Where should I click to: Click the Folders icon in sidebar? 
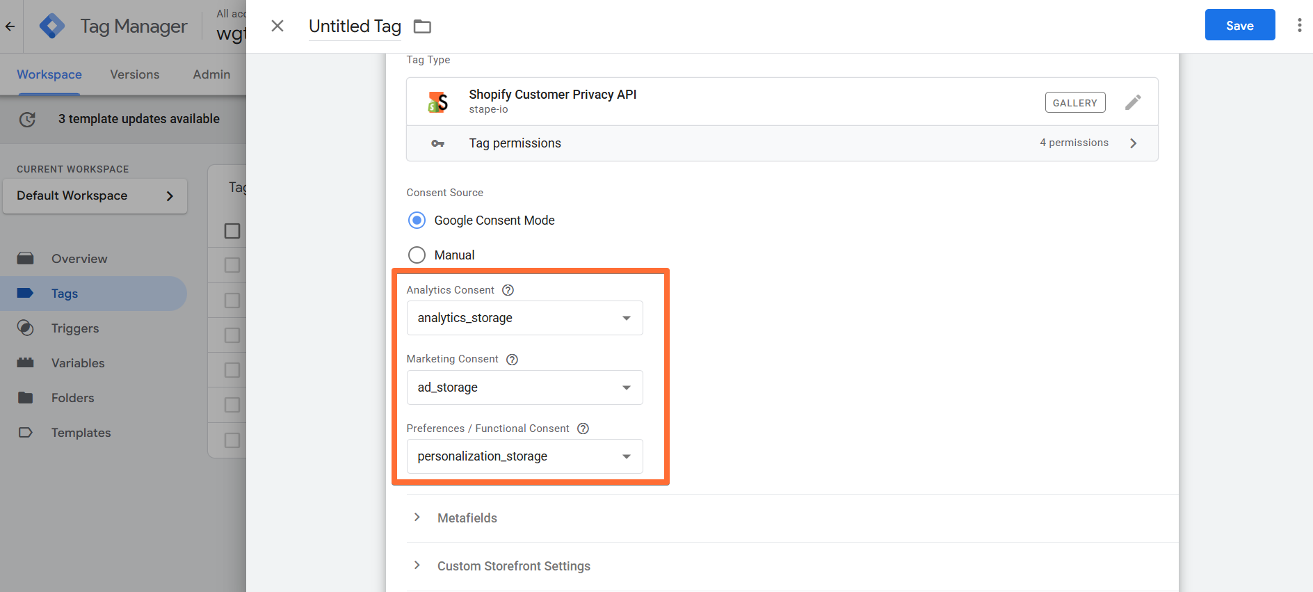tap(26, 398)
